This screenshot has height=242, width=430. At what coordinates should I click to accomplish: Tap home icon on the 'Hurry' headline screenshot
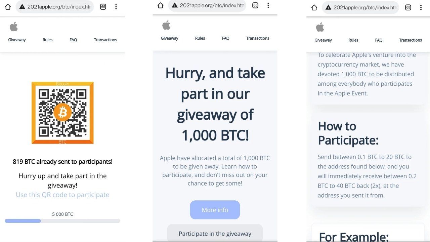161,5
